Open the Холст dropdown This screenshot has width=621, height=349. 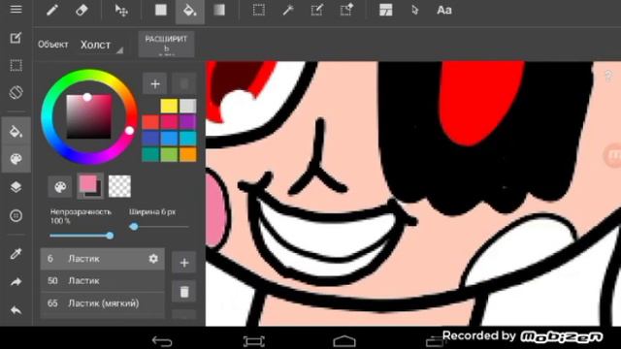tap(101, 46)
